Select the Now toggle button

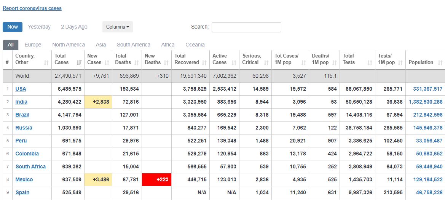pyautogui.click(x=13, y=27)
